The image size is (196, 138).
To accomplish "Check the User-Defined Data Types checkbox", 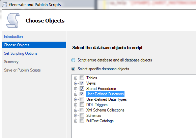I will 82,99.
